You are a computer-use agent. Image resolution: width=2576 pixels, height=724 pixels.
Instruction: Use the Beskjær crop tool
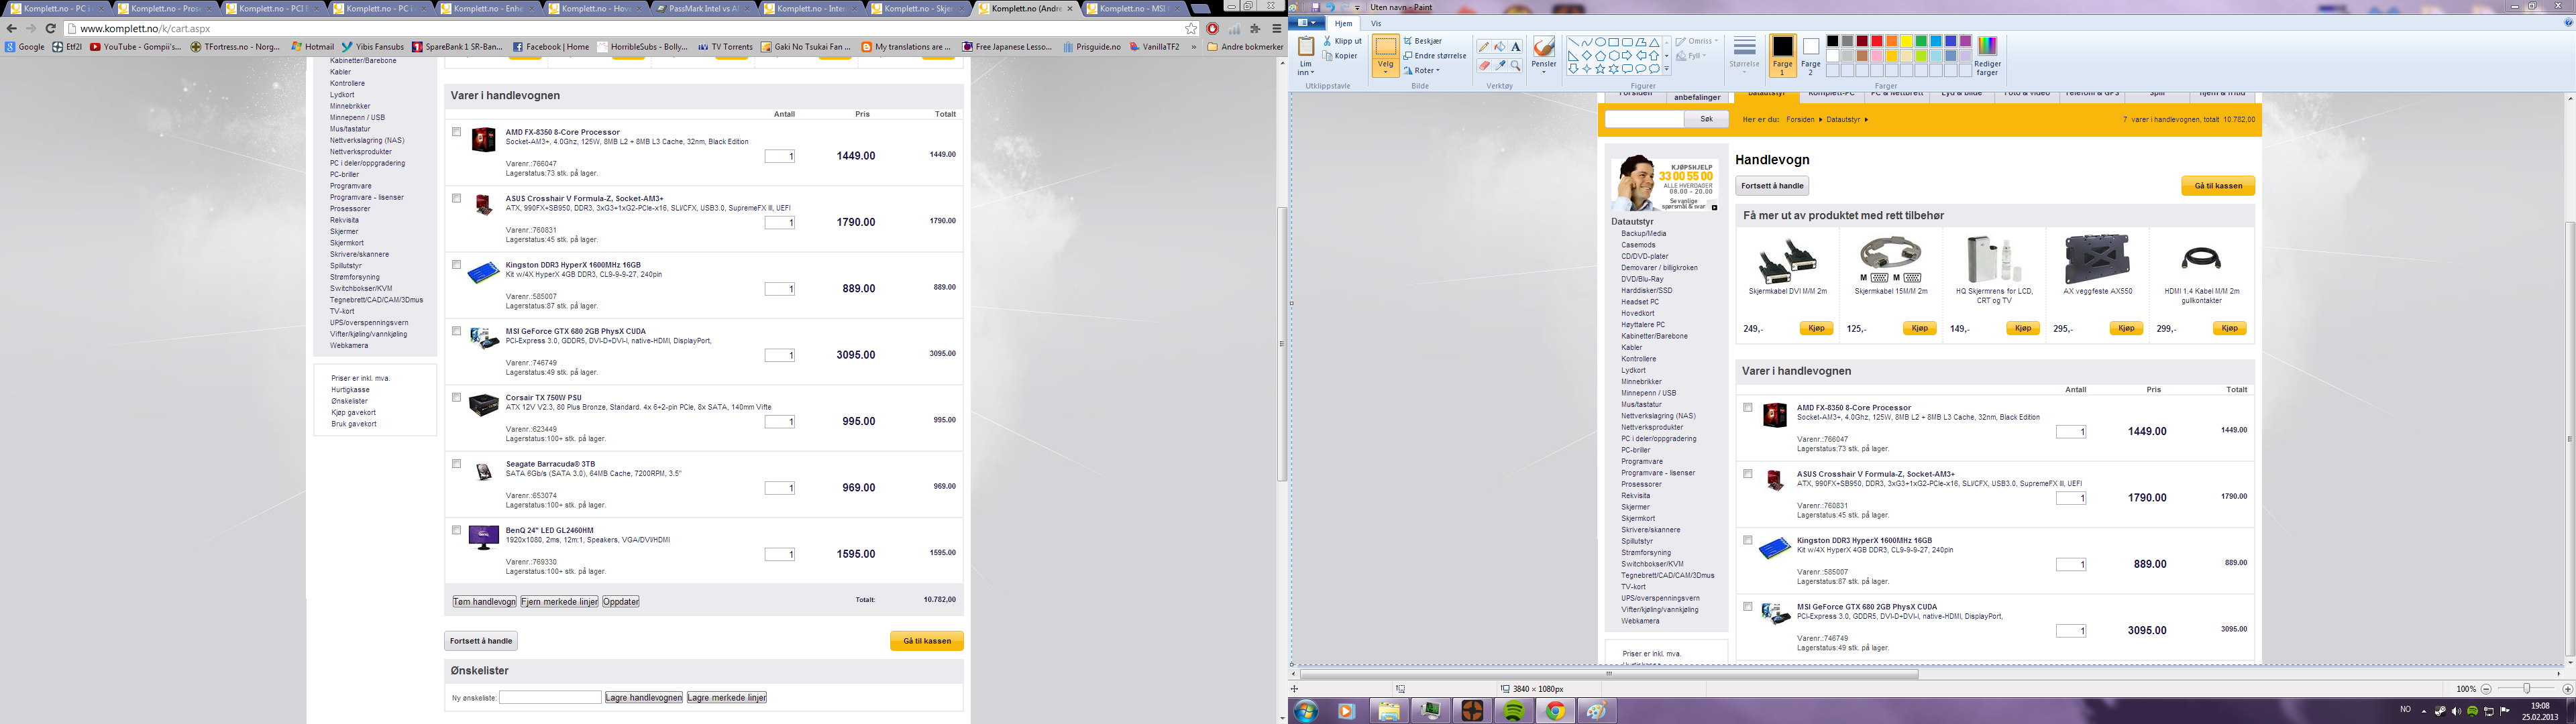[x=1422, y=41]
